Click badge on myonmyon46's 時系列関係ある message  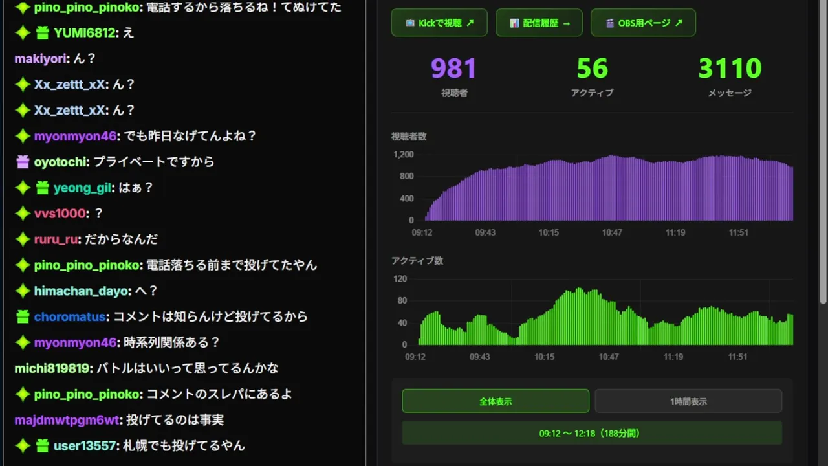pyautogui.click(x=23, y=342)
